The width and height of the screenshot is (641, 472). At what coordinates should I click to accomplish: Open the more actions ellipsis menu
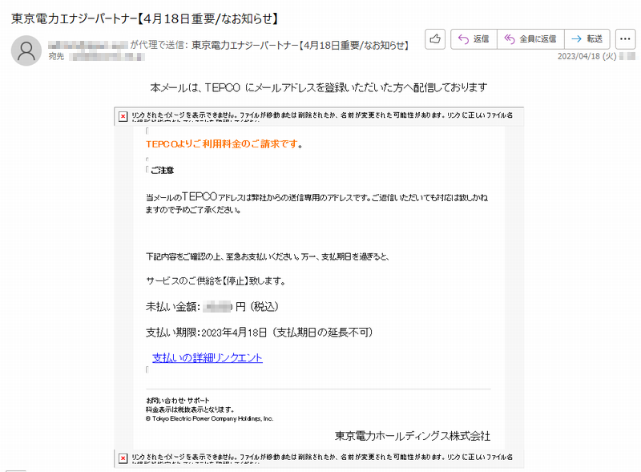[x=625, y=39]
